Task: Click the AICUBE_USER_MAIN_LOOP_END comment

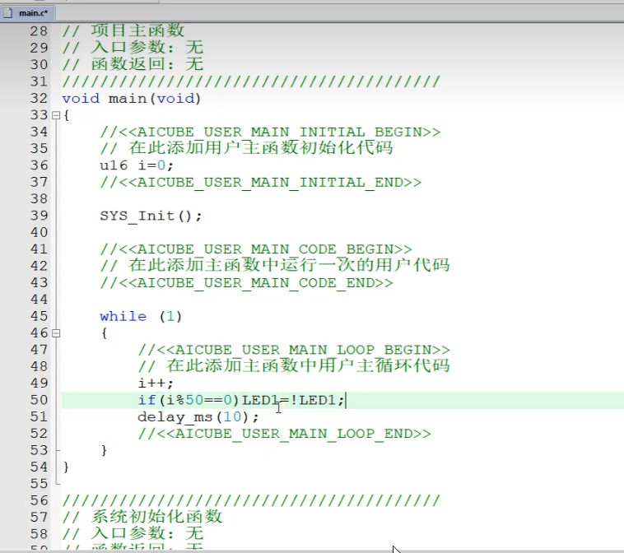Action: (284, 434)
